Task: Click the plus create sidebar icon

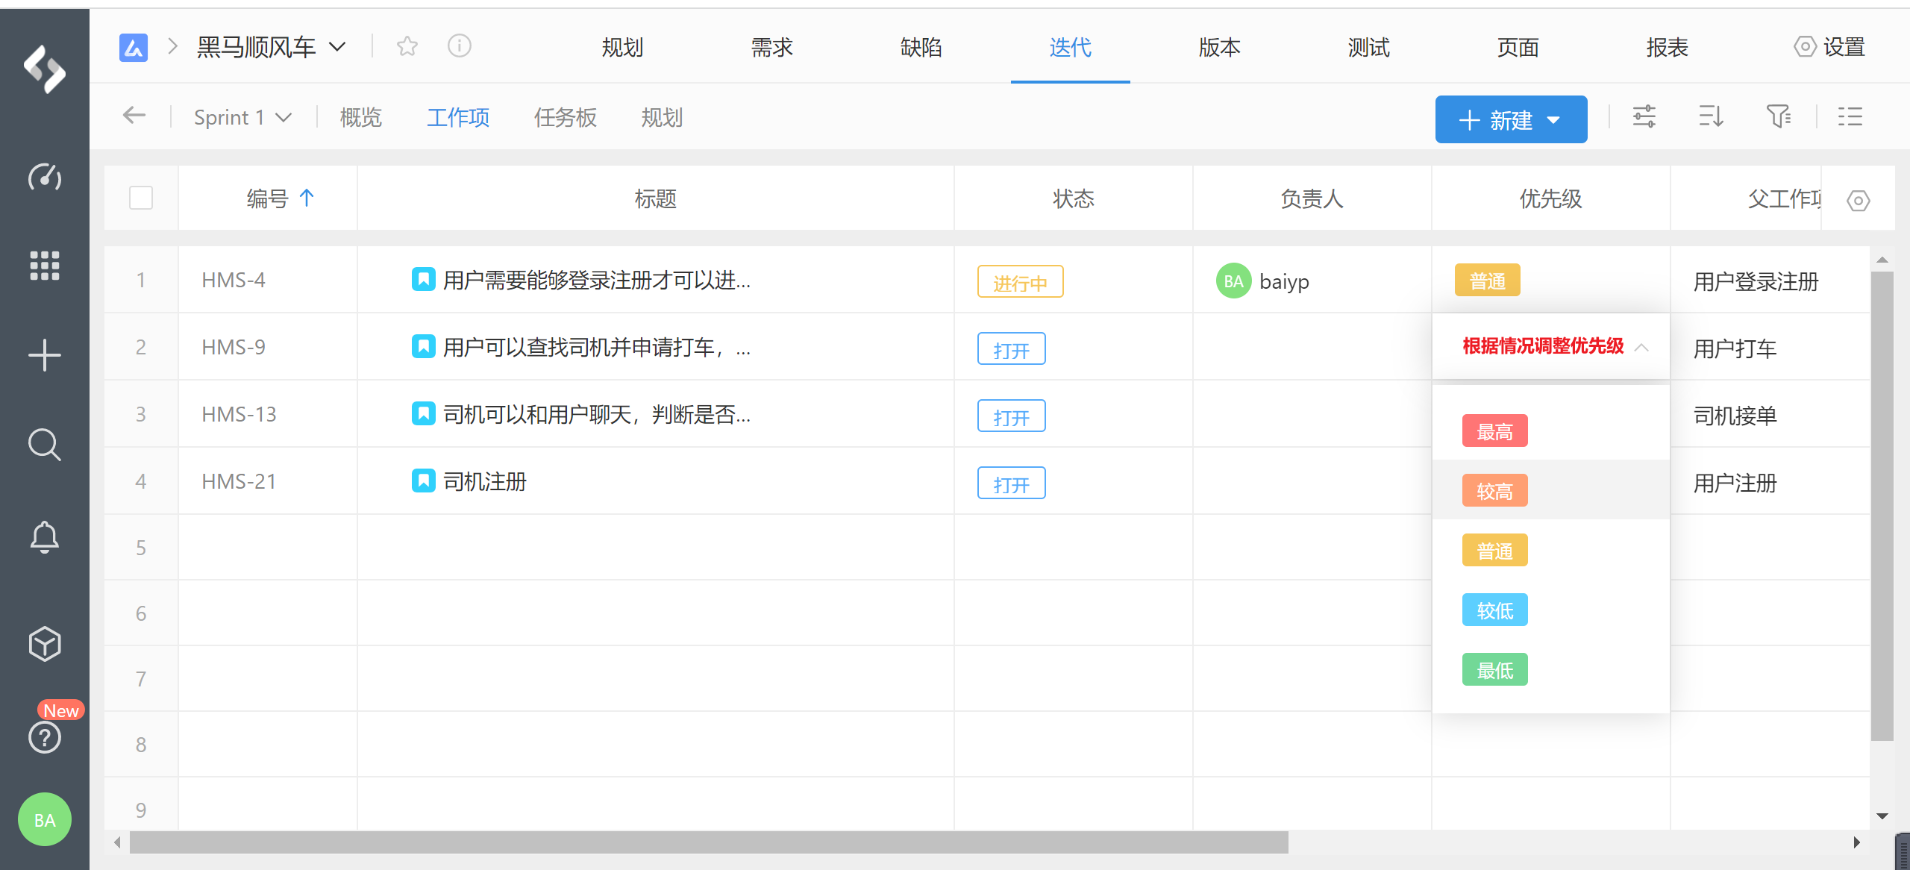Action: pyautogui.click(x=45, y=354)
